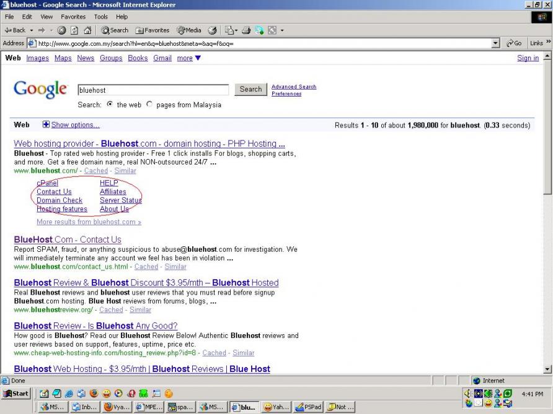Open "Bluehost Review - Is Bluehost Any Good?" result

(95, 326)
